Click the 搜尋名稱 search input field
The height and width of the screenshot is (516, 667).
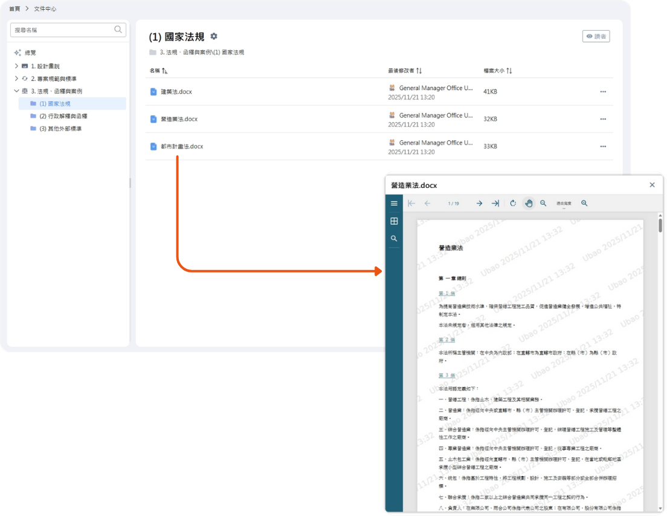[x=62, y=30]
